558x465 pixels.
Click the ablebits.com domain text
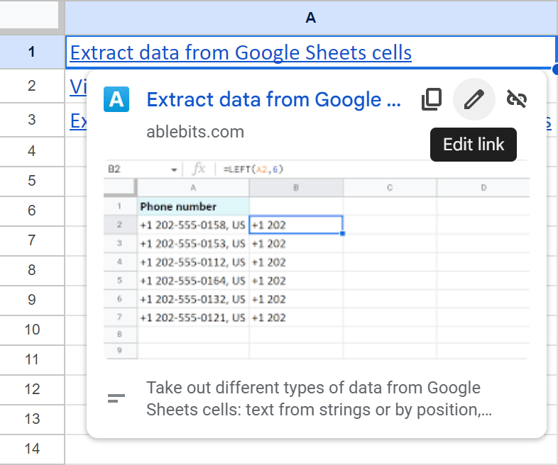click(195, 132)
